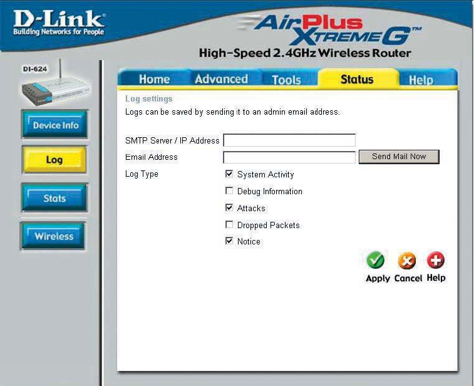
Task: Click the Email Address input field
Action: [289, 157]
